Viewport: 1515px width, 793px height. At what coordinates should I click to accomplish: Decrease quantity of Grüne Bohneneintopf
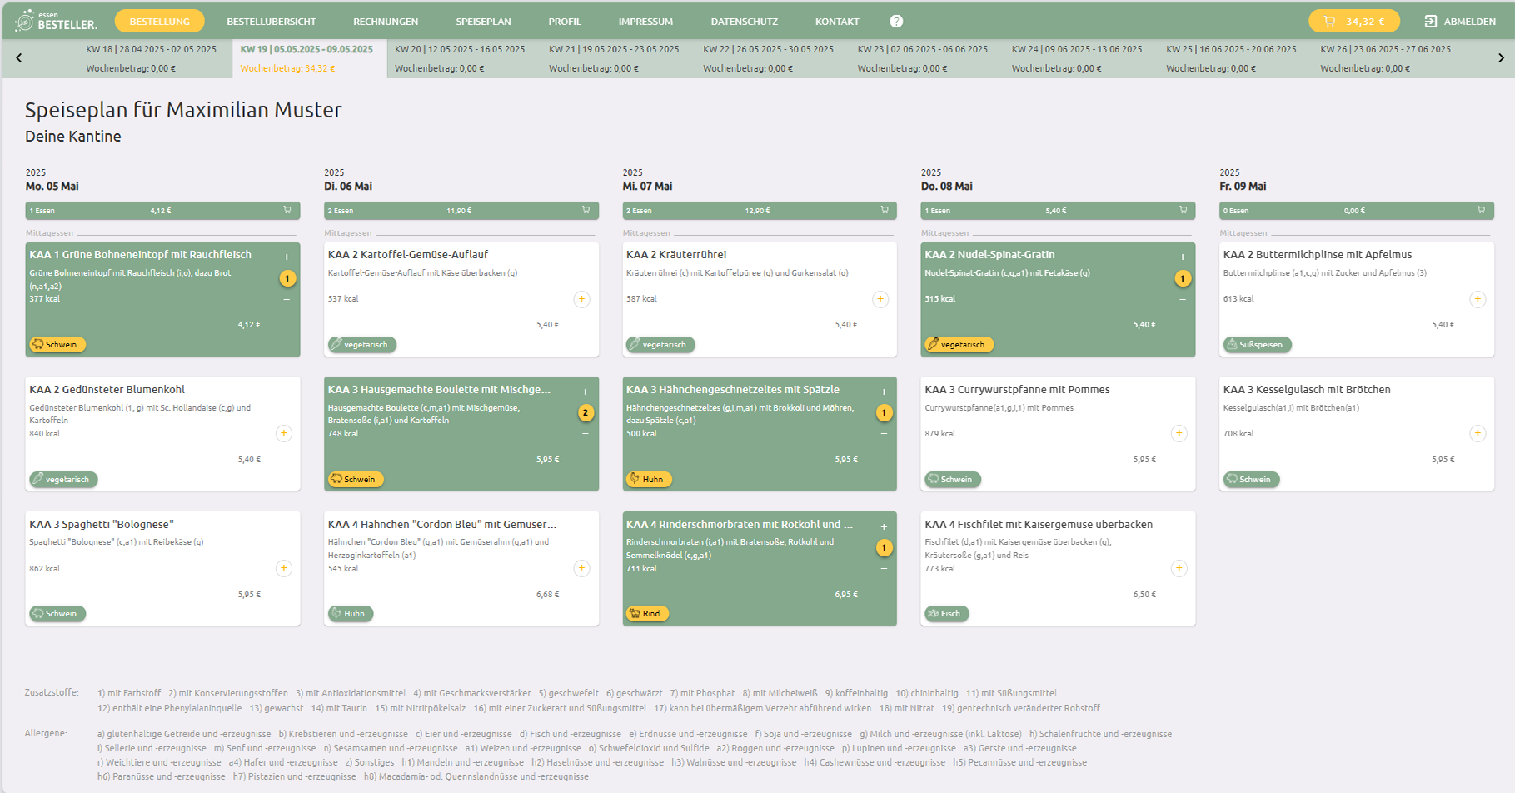(287, 299)
